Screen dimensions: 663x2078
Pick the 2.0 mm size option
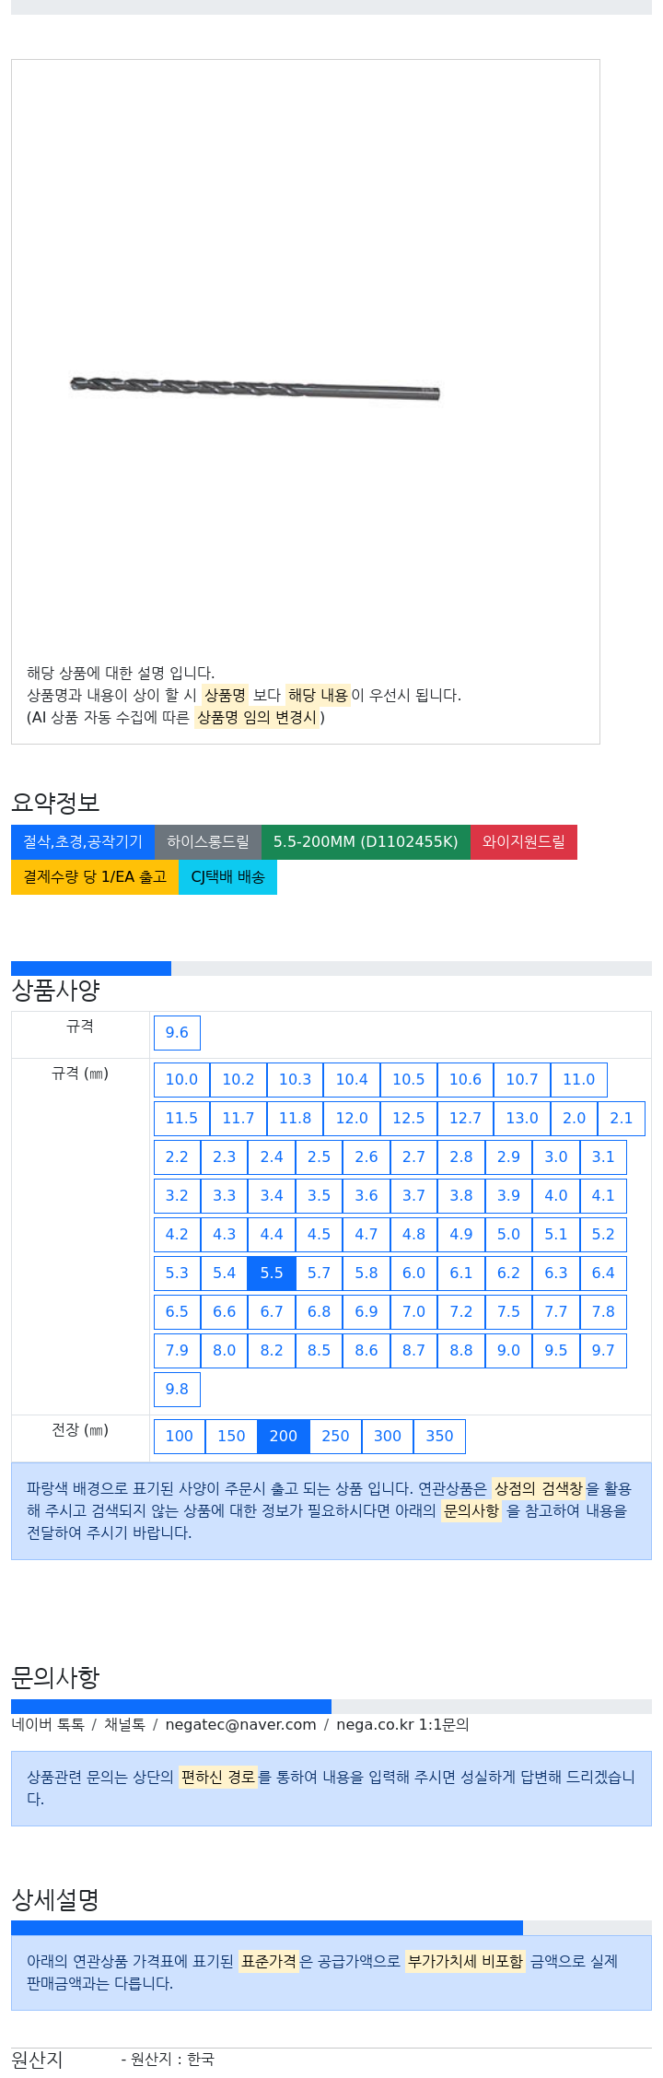(x=574, y=1119)
